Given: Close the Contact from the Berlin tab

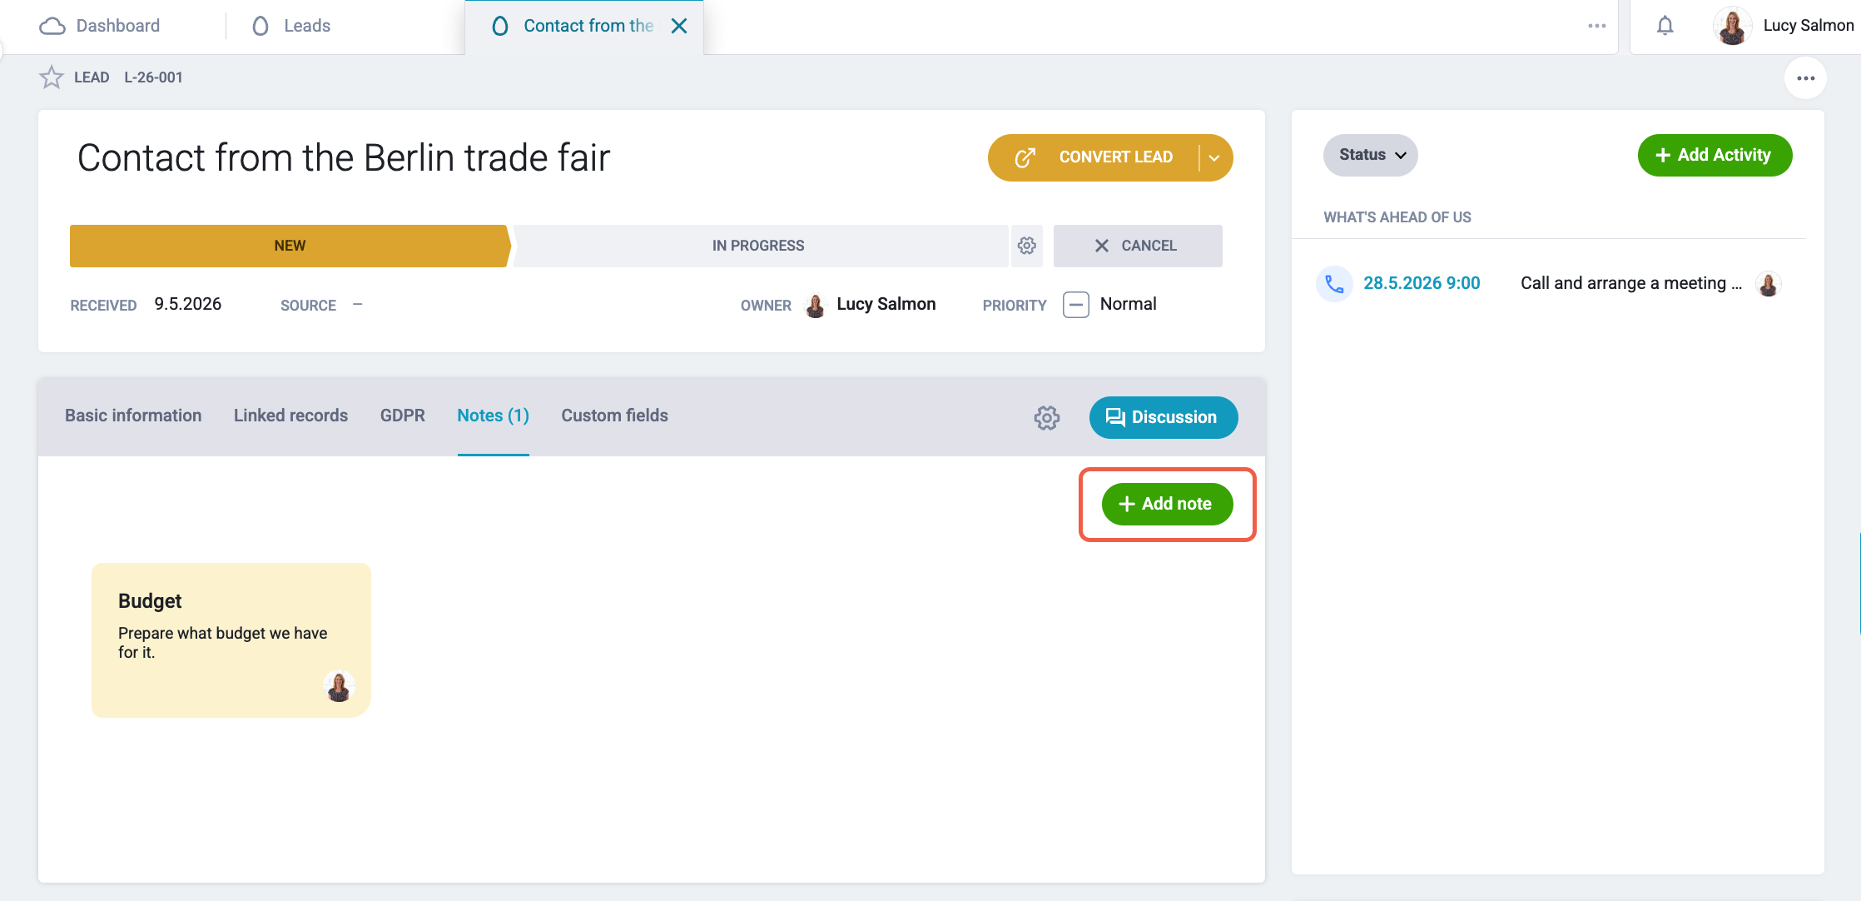Looking at the screenshot, I should pos(679,26).
